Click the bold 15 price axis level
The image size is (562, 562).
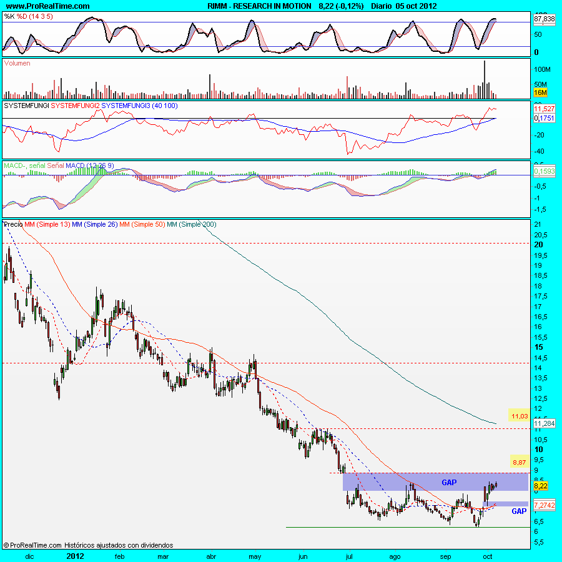pos(538,347)
